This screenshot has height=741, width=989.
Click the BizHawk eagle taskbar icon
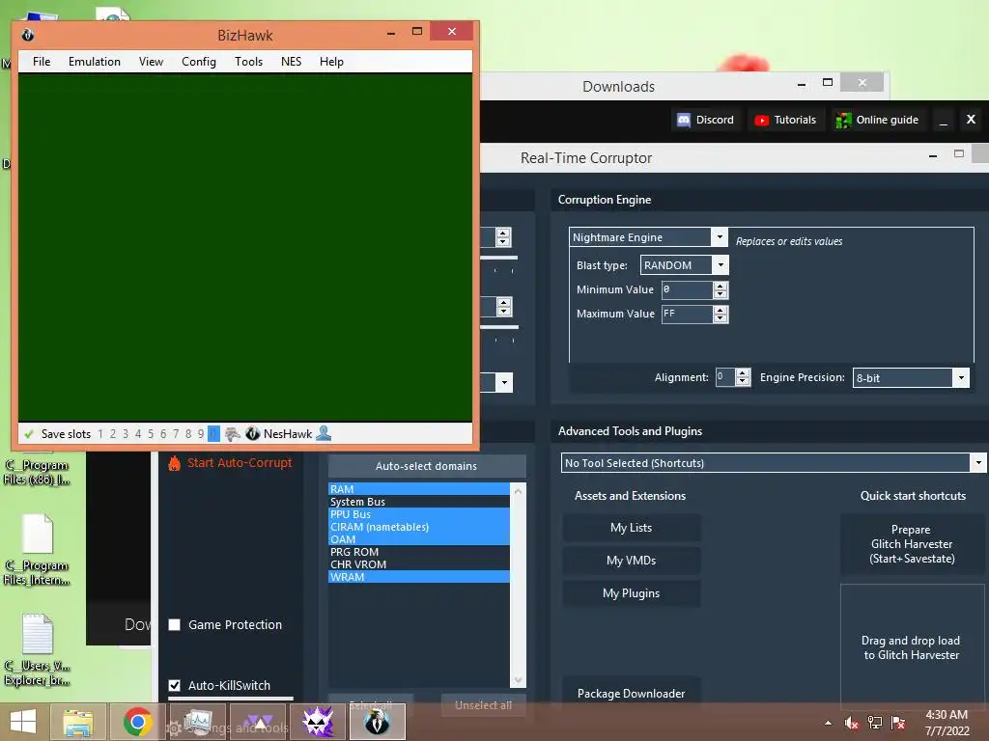point(378,722)
